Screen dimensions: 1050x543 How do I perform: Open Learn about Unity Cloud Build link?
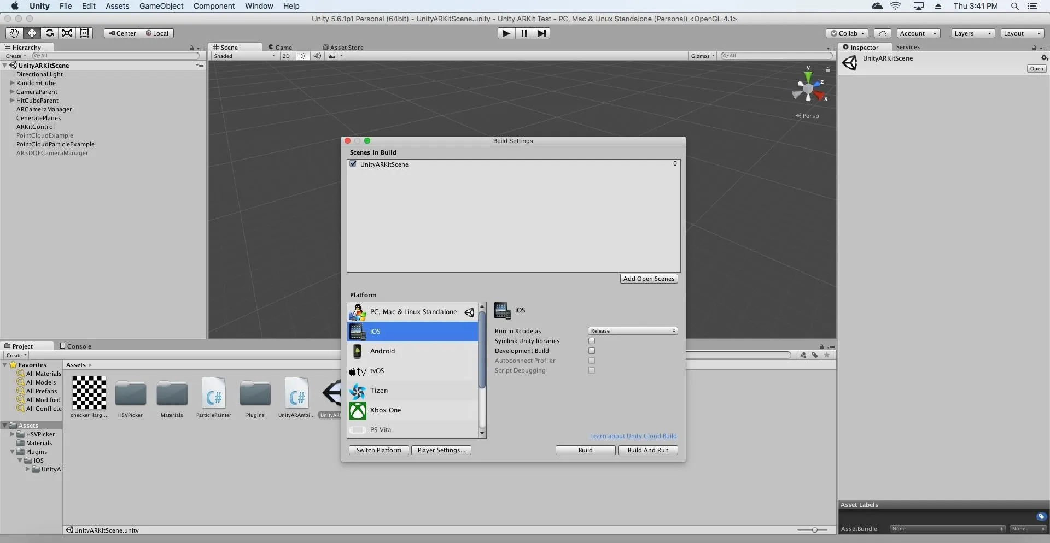(633, 436)
